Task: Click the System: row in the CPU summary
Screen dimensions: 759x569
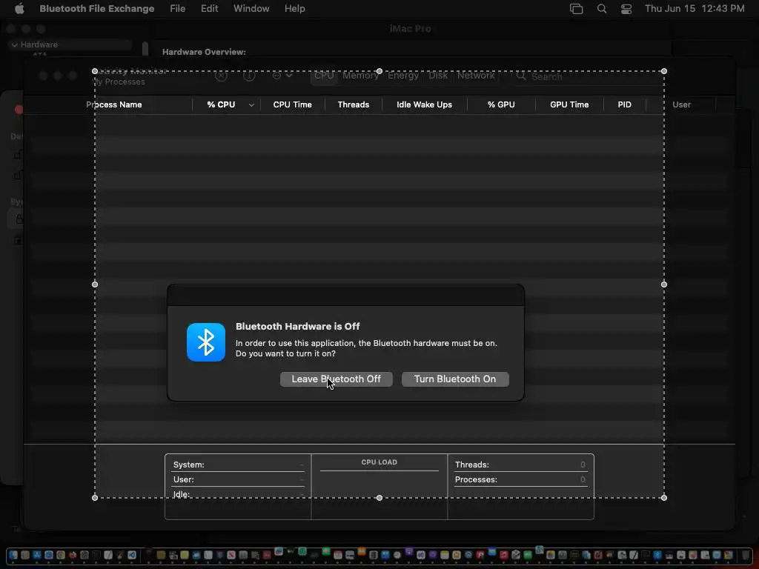Action: [x=238, y=465]
